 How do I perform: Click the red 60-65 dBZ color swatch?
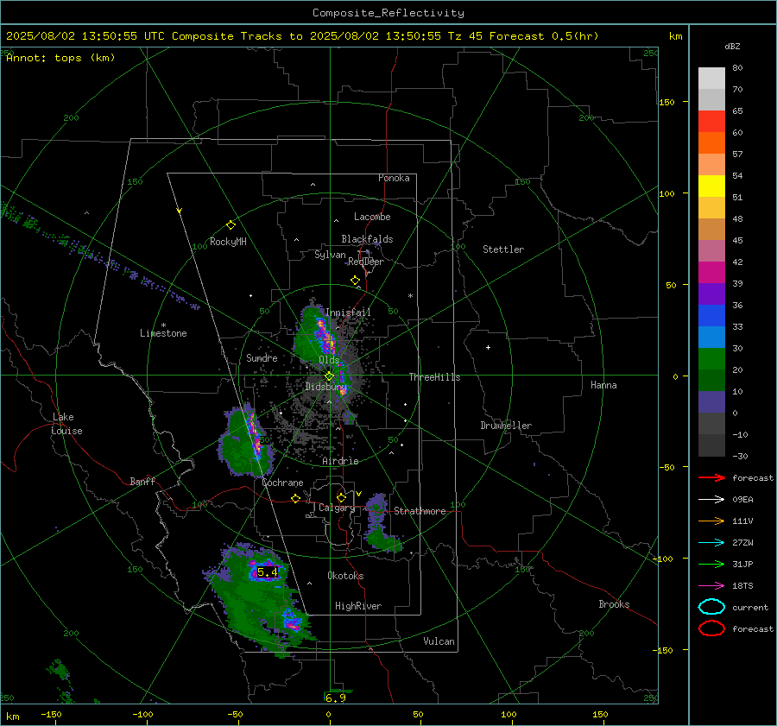pos(711,122)
